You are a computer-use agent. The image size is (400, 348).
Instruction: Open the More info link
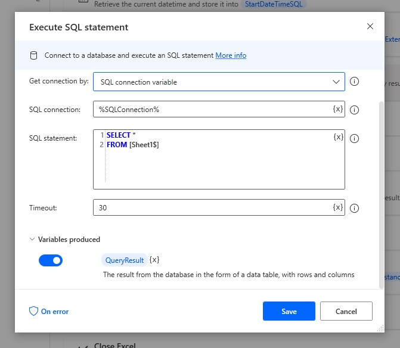coord(231,55)
